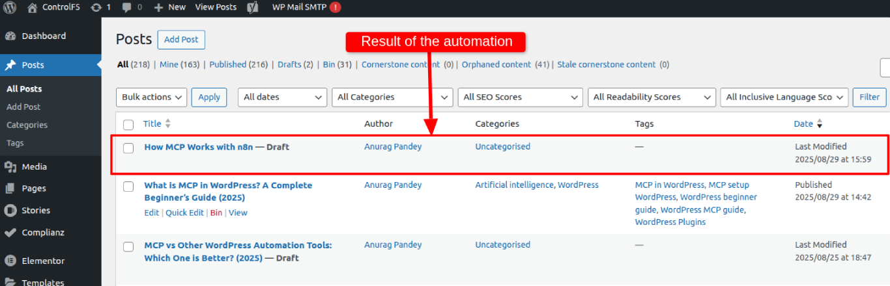Image resolution: width=890 pixels, height=286 pixels.
Task: Click the ControlF5 home icon
Action: [32, 7]
